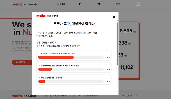Viewport: 171px width, 99px height.
Task: Click the scroll up arrow in the popup
Action: point(117,20)
